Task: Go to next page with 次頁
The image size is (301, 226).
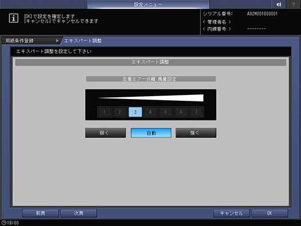Action: pyautogui.click(x=79, y=213)
